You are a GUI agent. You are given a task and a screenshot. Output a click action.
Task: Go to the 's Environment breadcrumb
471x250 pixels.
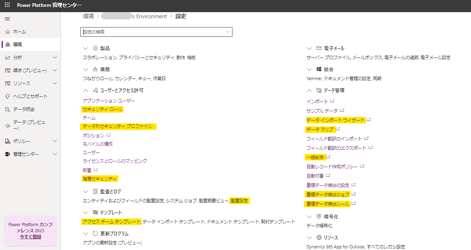click(134, 16)
